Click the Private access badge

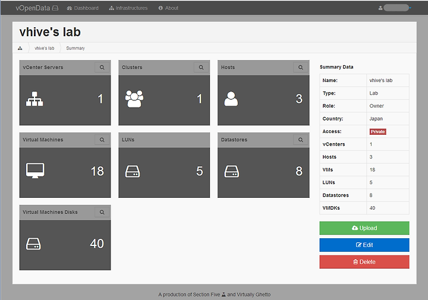[x=378, y=132]
